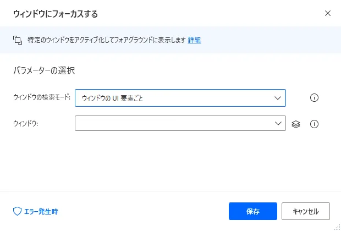The height and width of the screenshot is (231, 341).
Task: Open the エラー発生時 settings
Action: coord(41,211)
